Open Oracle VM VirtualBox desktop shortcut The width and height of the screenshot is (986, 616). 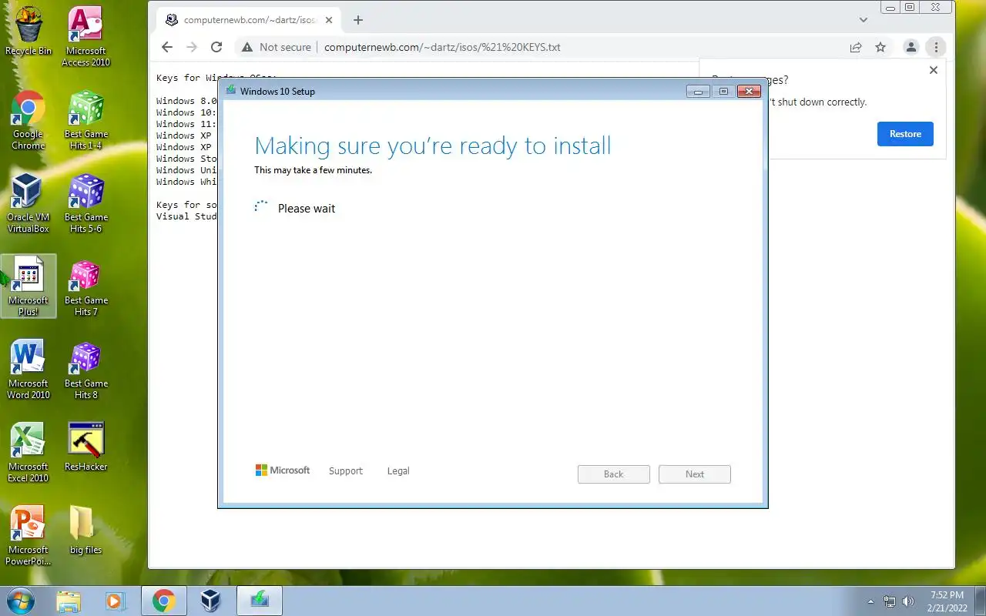tap(29, 203)
